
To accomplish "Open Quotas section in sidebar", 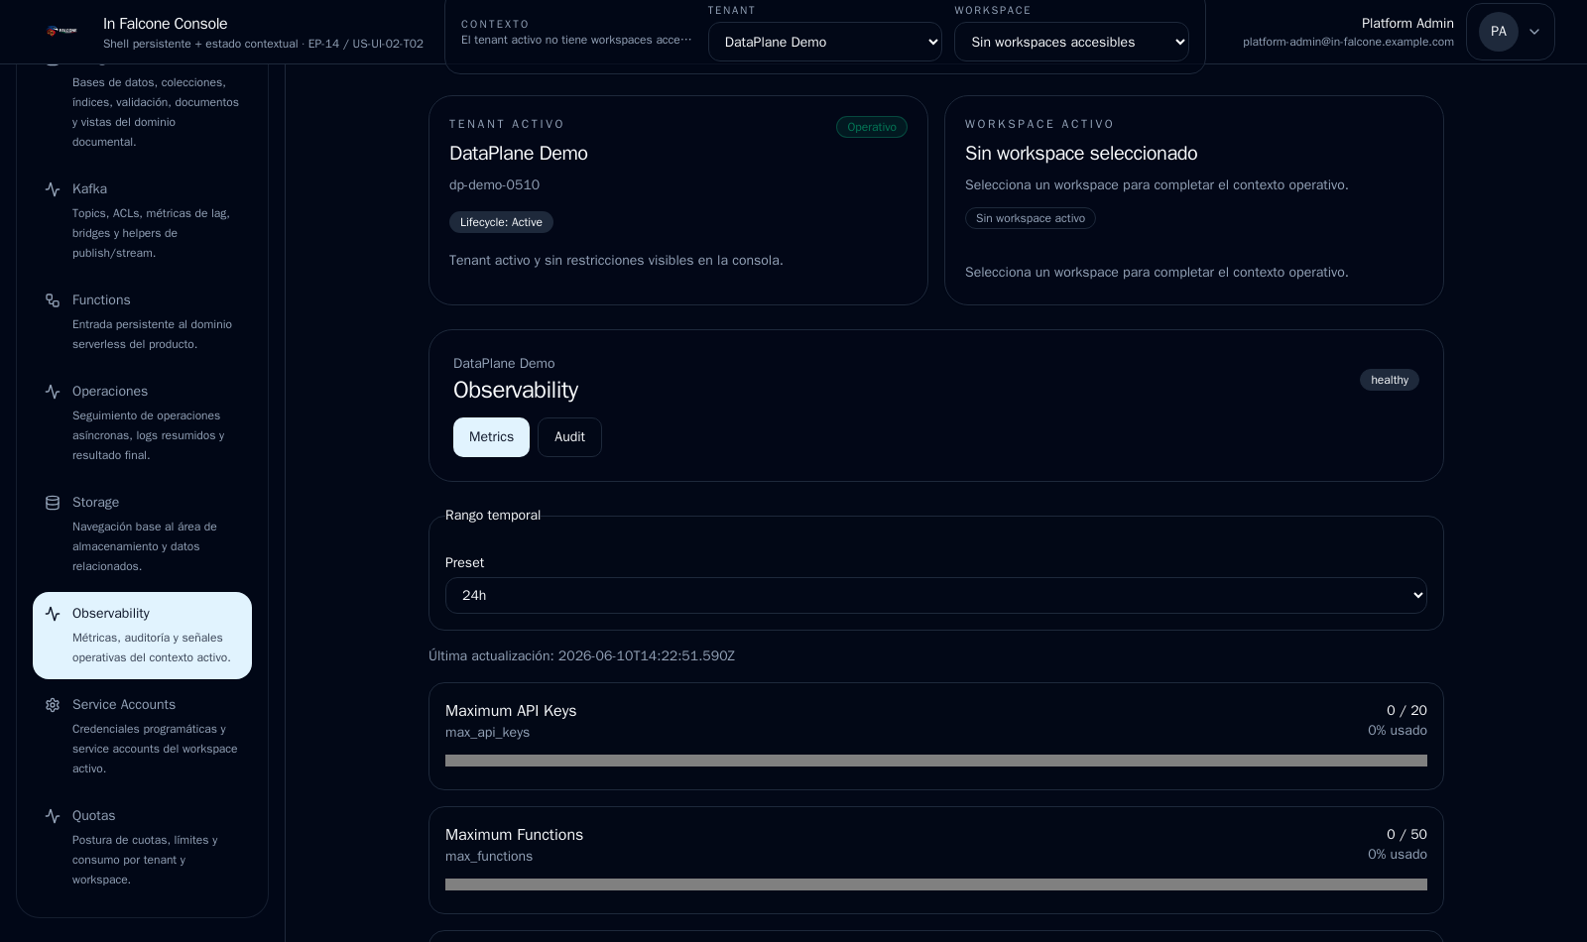I will pyautogui.click(x=142, y=847).
